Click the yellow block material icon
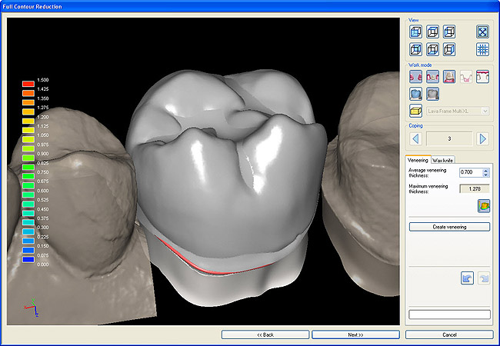The height and width of the screenshot is (346, 500). tap(416, 111)
